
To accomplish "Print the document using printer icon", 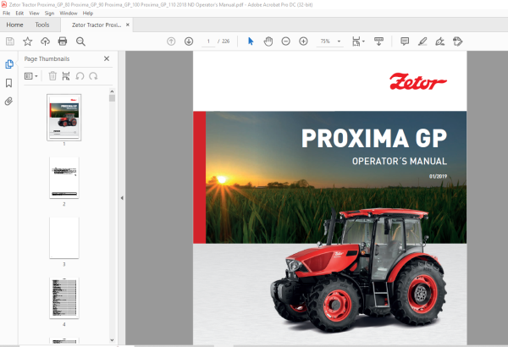I will point(63,41).
